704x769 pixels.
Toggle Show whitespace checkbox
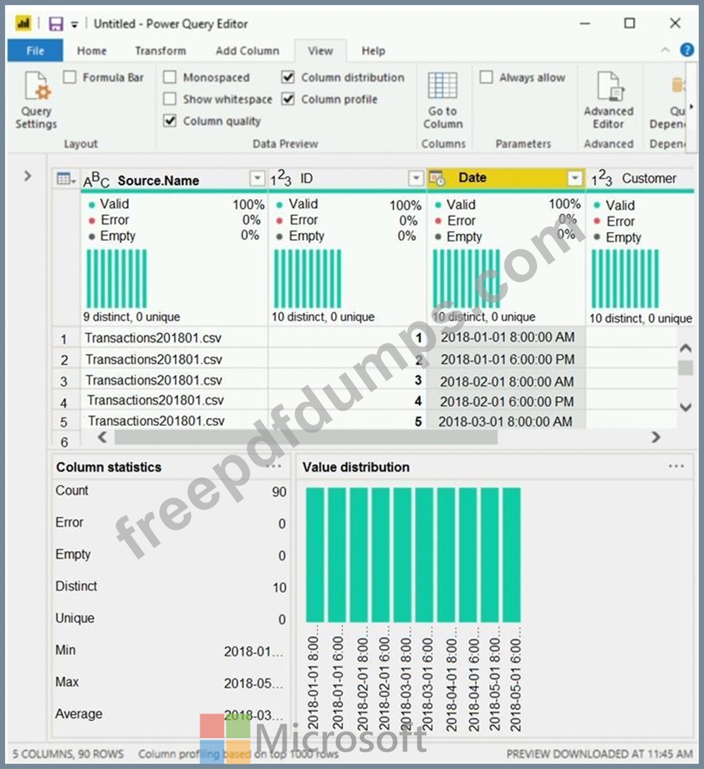pos(169,99)
